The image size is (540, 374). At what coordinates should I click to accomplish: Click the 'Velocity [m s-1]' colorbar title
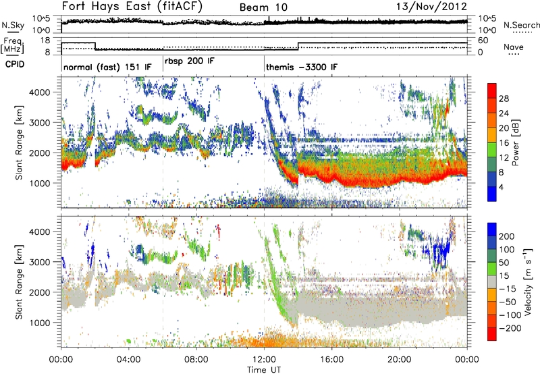pyautogui.click(x=527, y=282)
